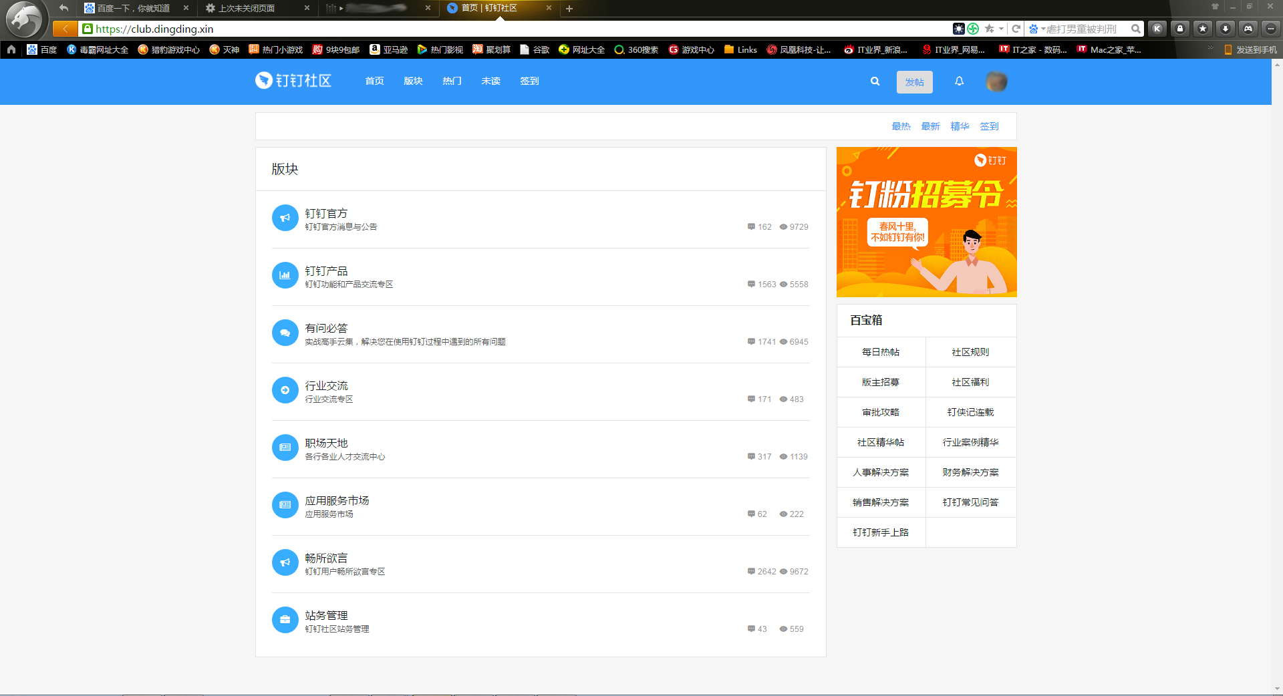Click the browser back arrow button

(x=65, y=29)
